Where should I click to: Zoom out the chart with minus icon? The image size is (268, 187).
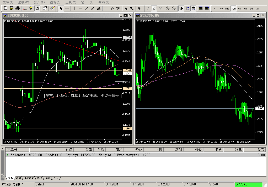click(x=174, y=8)
